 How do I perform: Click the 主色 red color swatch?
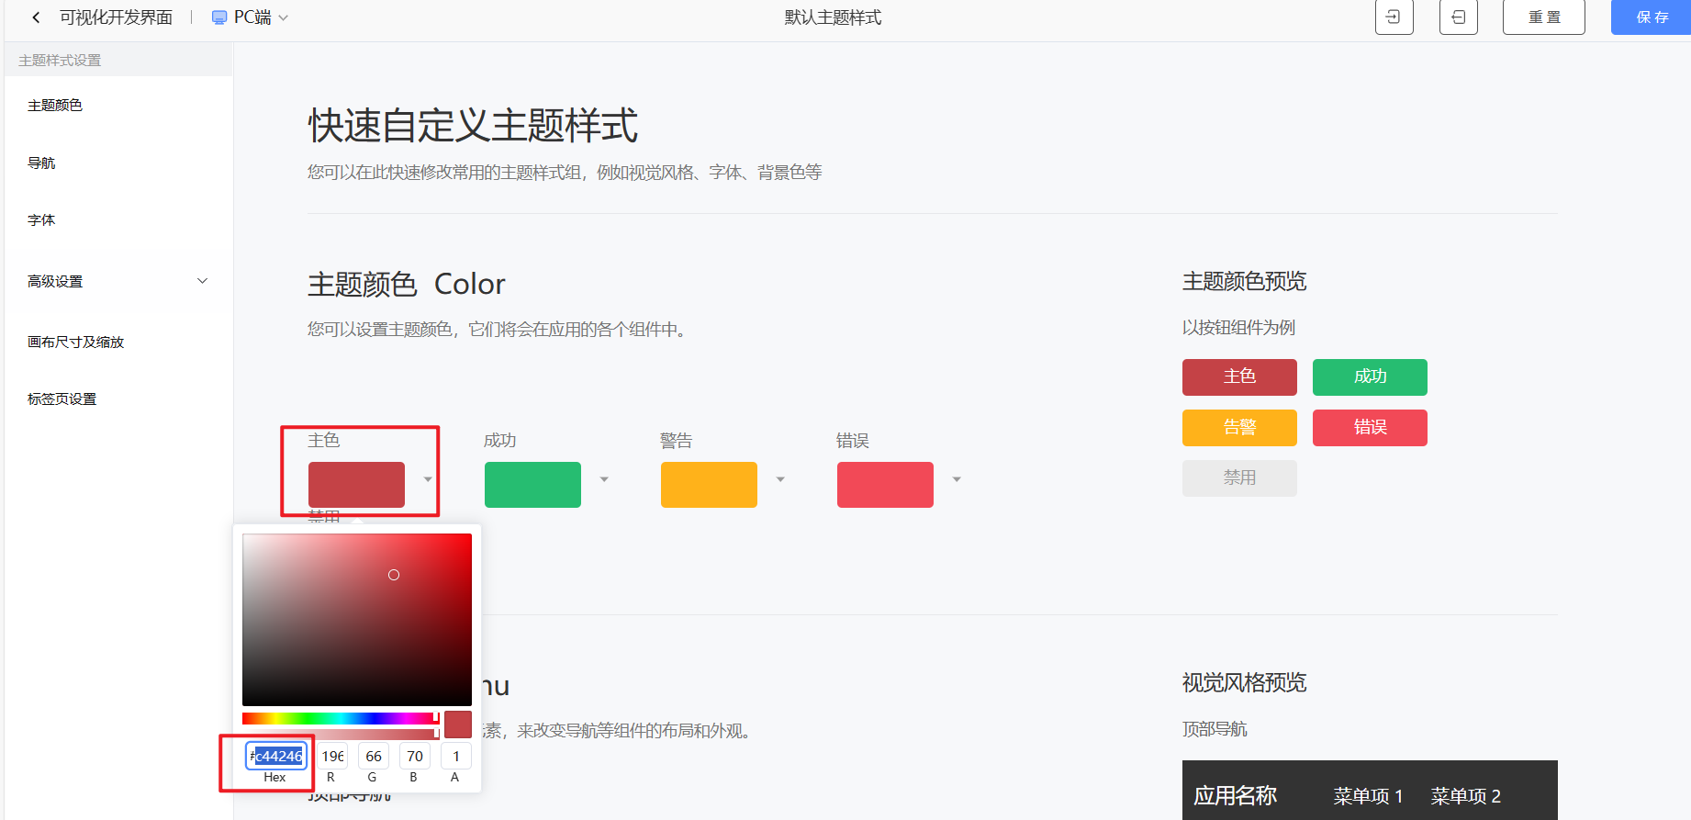click(x=356, y=485)
